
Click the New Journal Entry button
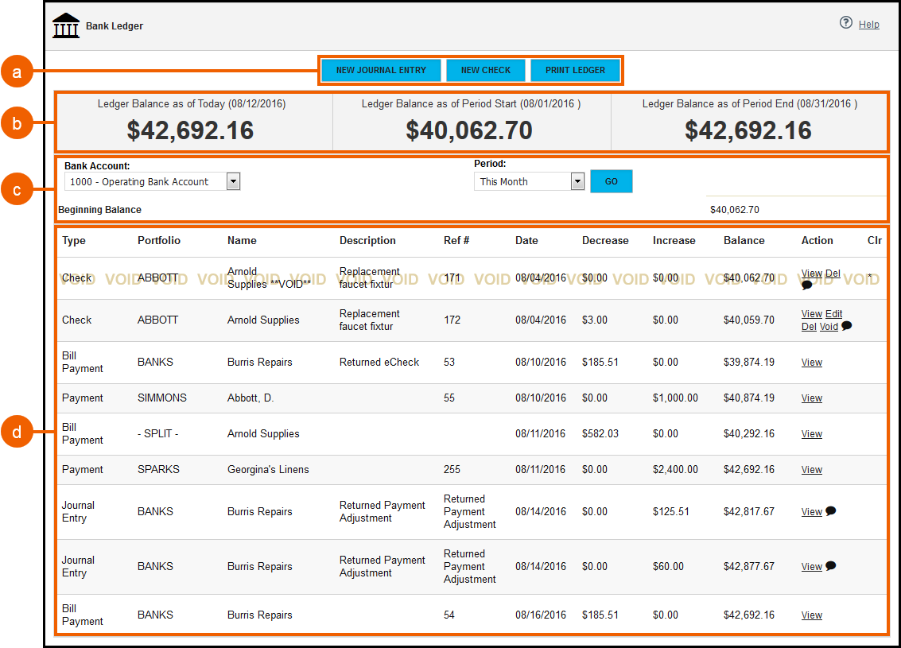pos(381,70)
